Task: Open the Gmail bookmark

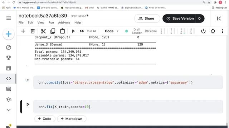Action: click(90, 8)
